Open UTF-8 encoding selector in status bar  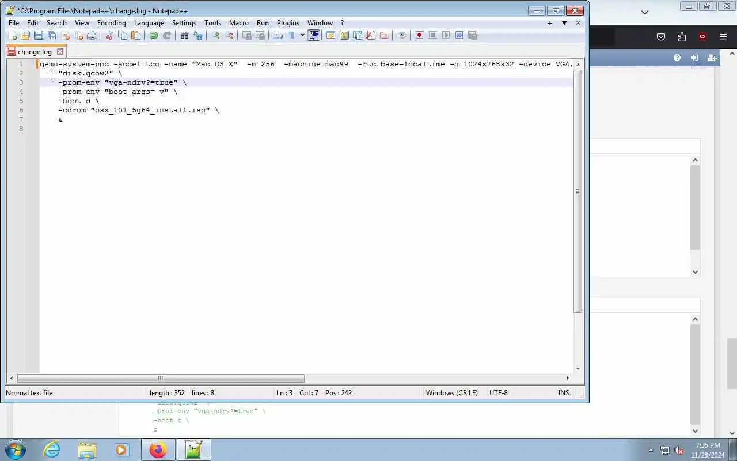click(x=499, y=393)
